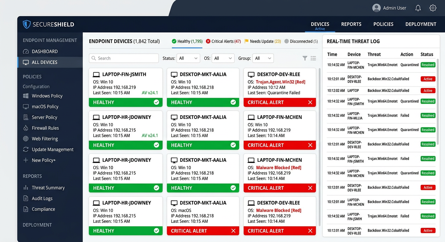Open the OS filter dropdown
The height and width of the screenshot is (242, 445).
click(x=223, y=58)
